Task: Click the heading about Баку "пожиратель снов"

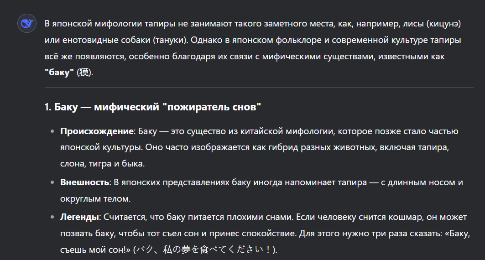Action: 153,108
